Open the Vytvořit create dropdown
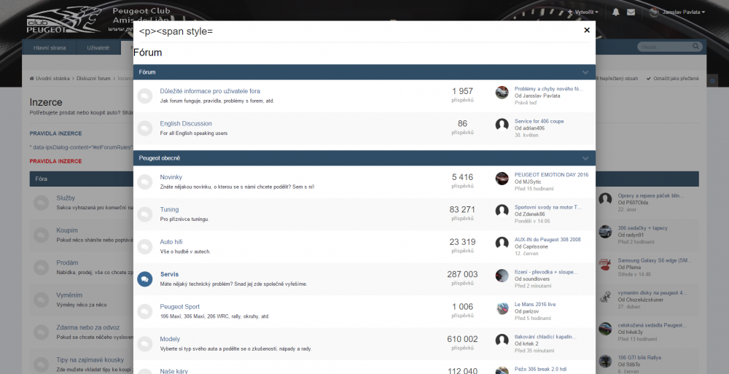 click(x=583, y=12)
